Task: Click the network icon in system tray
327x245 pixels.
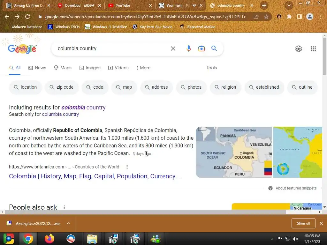Action: [x=288, y=239]
